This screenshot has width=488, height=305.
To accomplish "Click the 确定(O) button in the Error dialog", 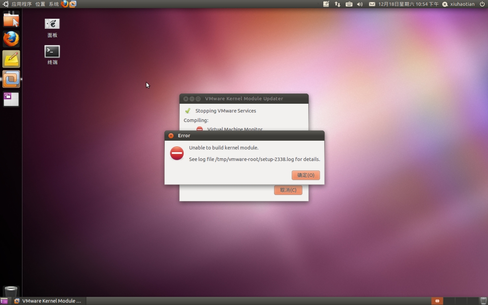I will [x=306, y=175].
